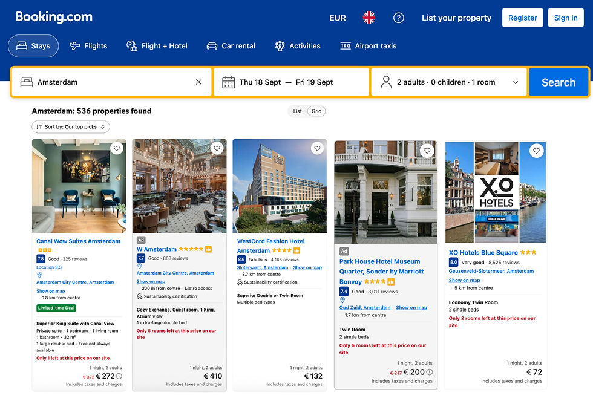Open List your property link

click(456, 18)
